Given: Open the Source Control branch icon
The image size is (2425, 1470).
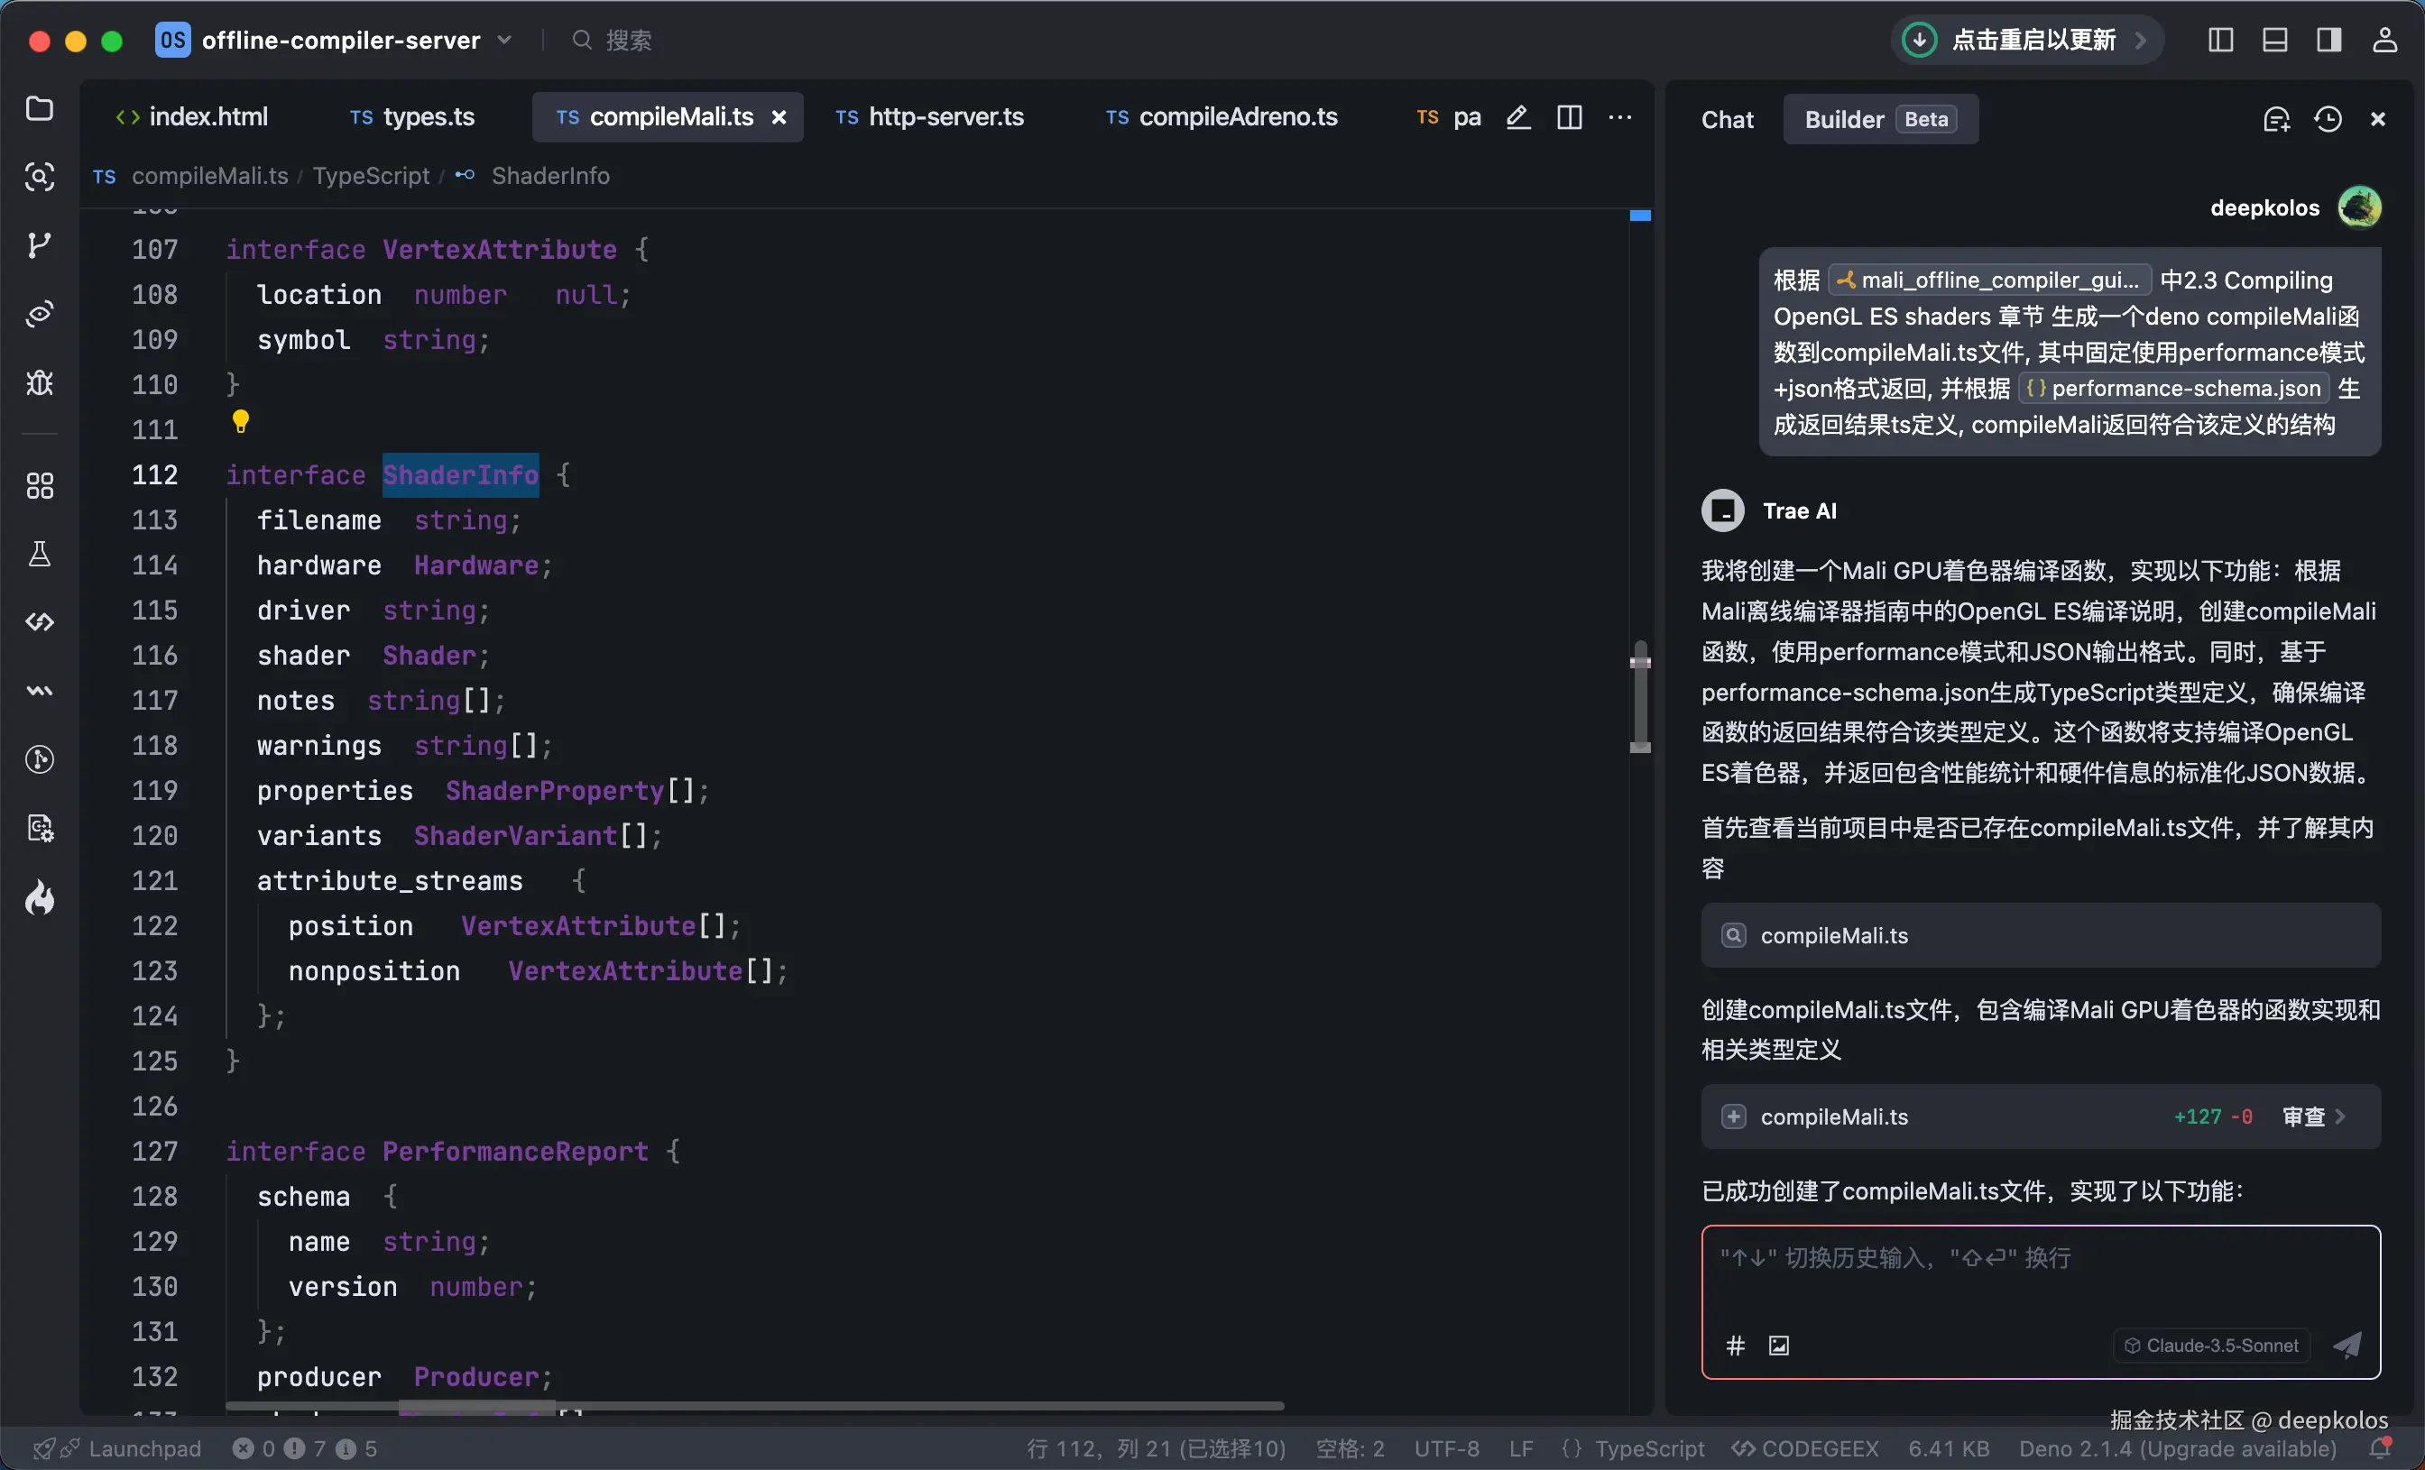Looking at the screenshot, I should point(40,244).
